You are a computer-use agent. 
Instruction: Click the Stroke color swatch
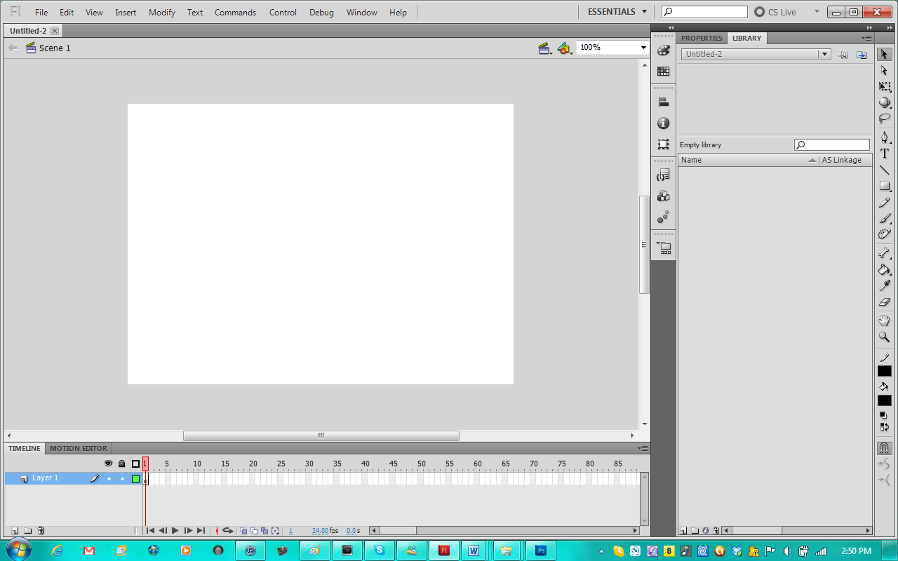884,371
